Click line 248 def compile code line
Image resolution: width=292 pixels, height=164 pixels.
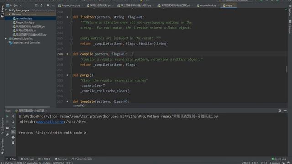(100, 54)
